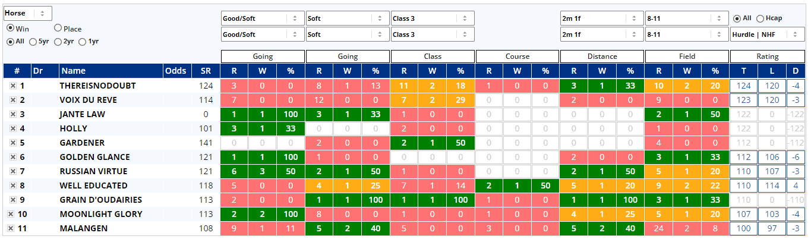This screenshot has width=811, height=239.
Task: Click the X icon for GOLDEN GLANCE
Action: click(x=12, y=157)
